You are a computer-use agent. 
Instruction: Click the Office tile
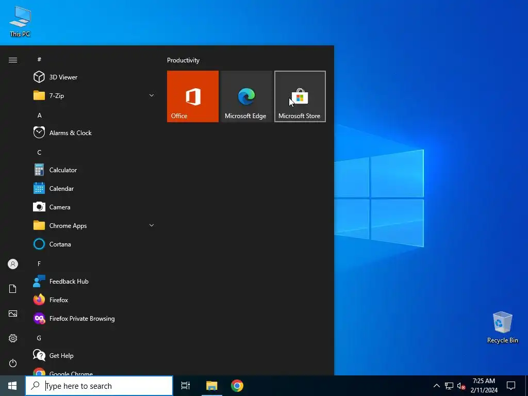[x=193, y=96]
